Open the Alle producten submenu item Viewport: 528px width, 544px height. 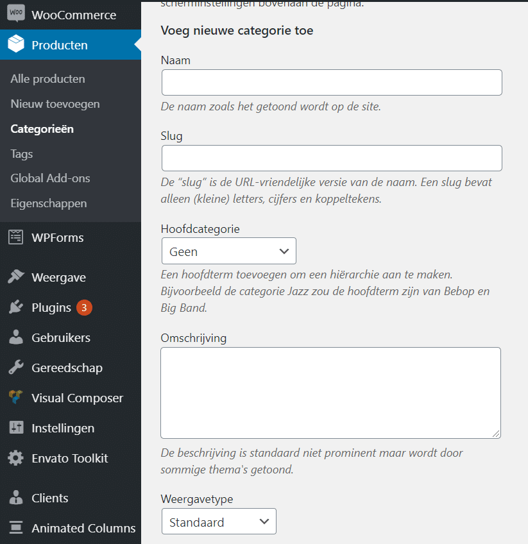48,79
